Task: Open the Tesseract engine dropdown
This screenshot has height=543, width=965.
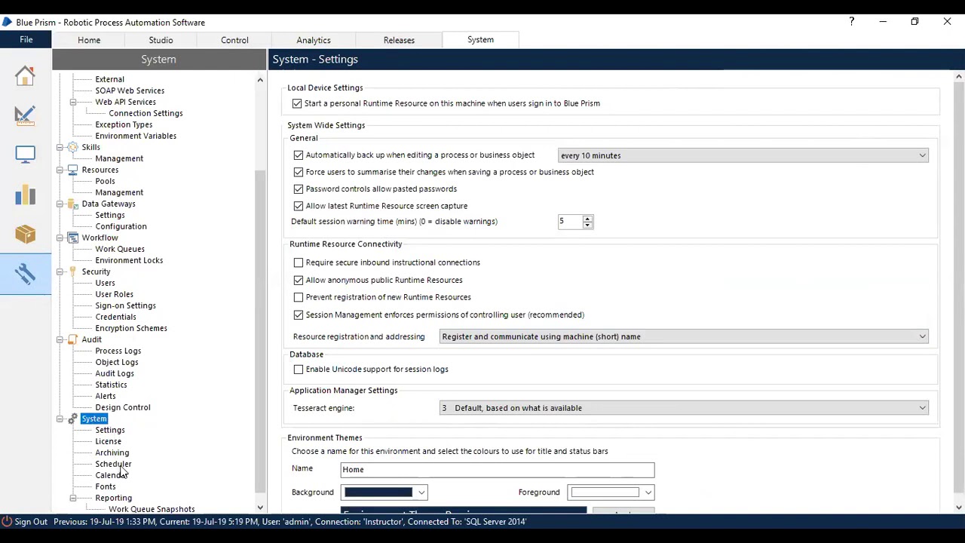Action: tap(684, 408)
